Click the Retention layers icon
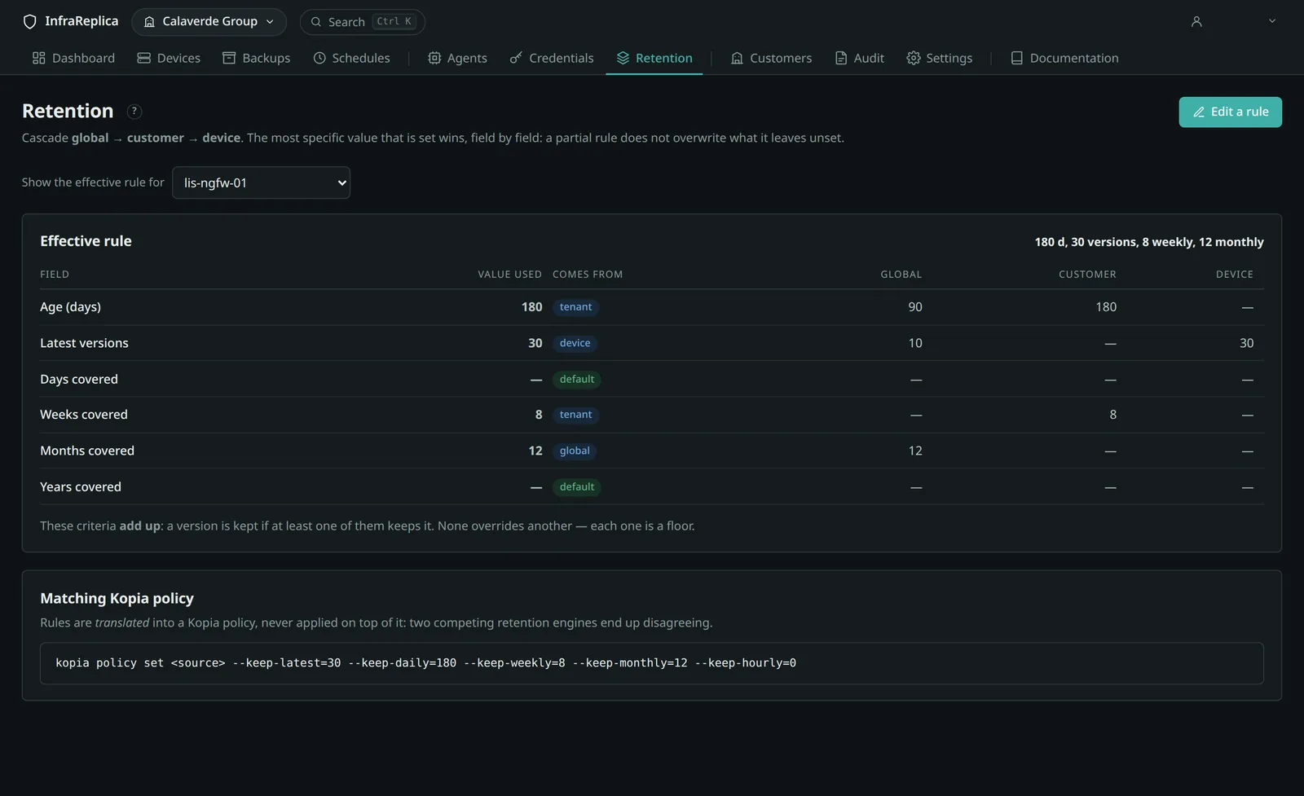This screenshot has height=796, width=1304. (623, 58)
